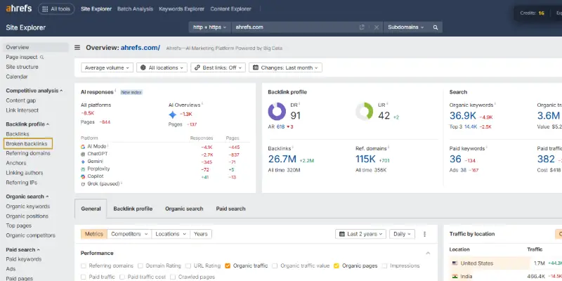Viewport: 562px width, 281px height.
Task: Open Average volume dropdown
Action: [107, 67]
